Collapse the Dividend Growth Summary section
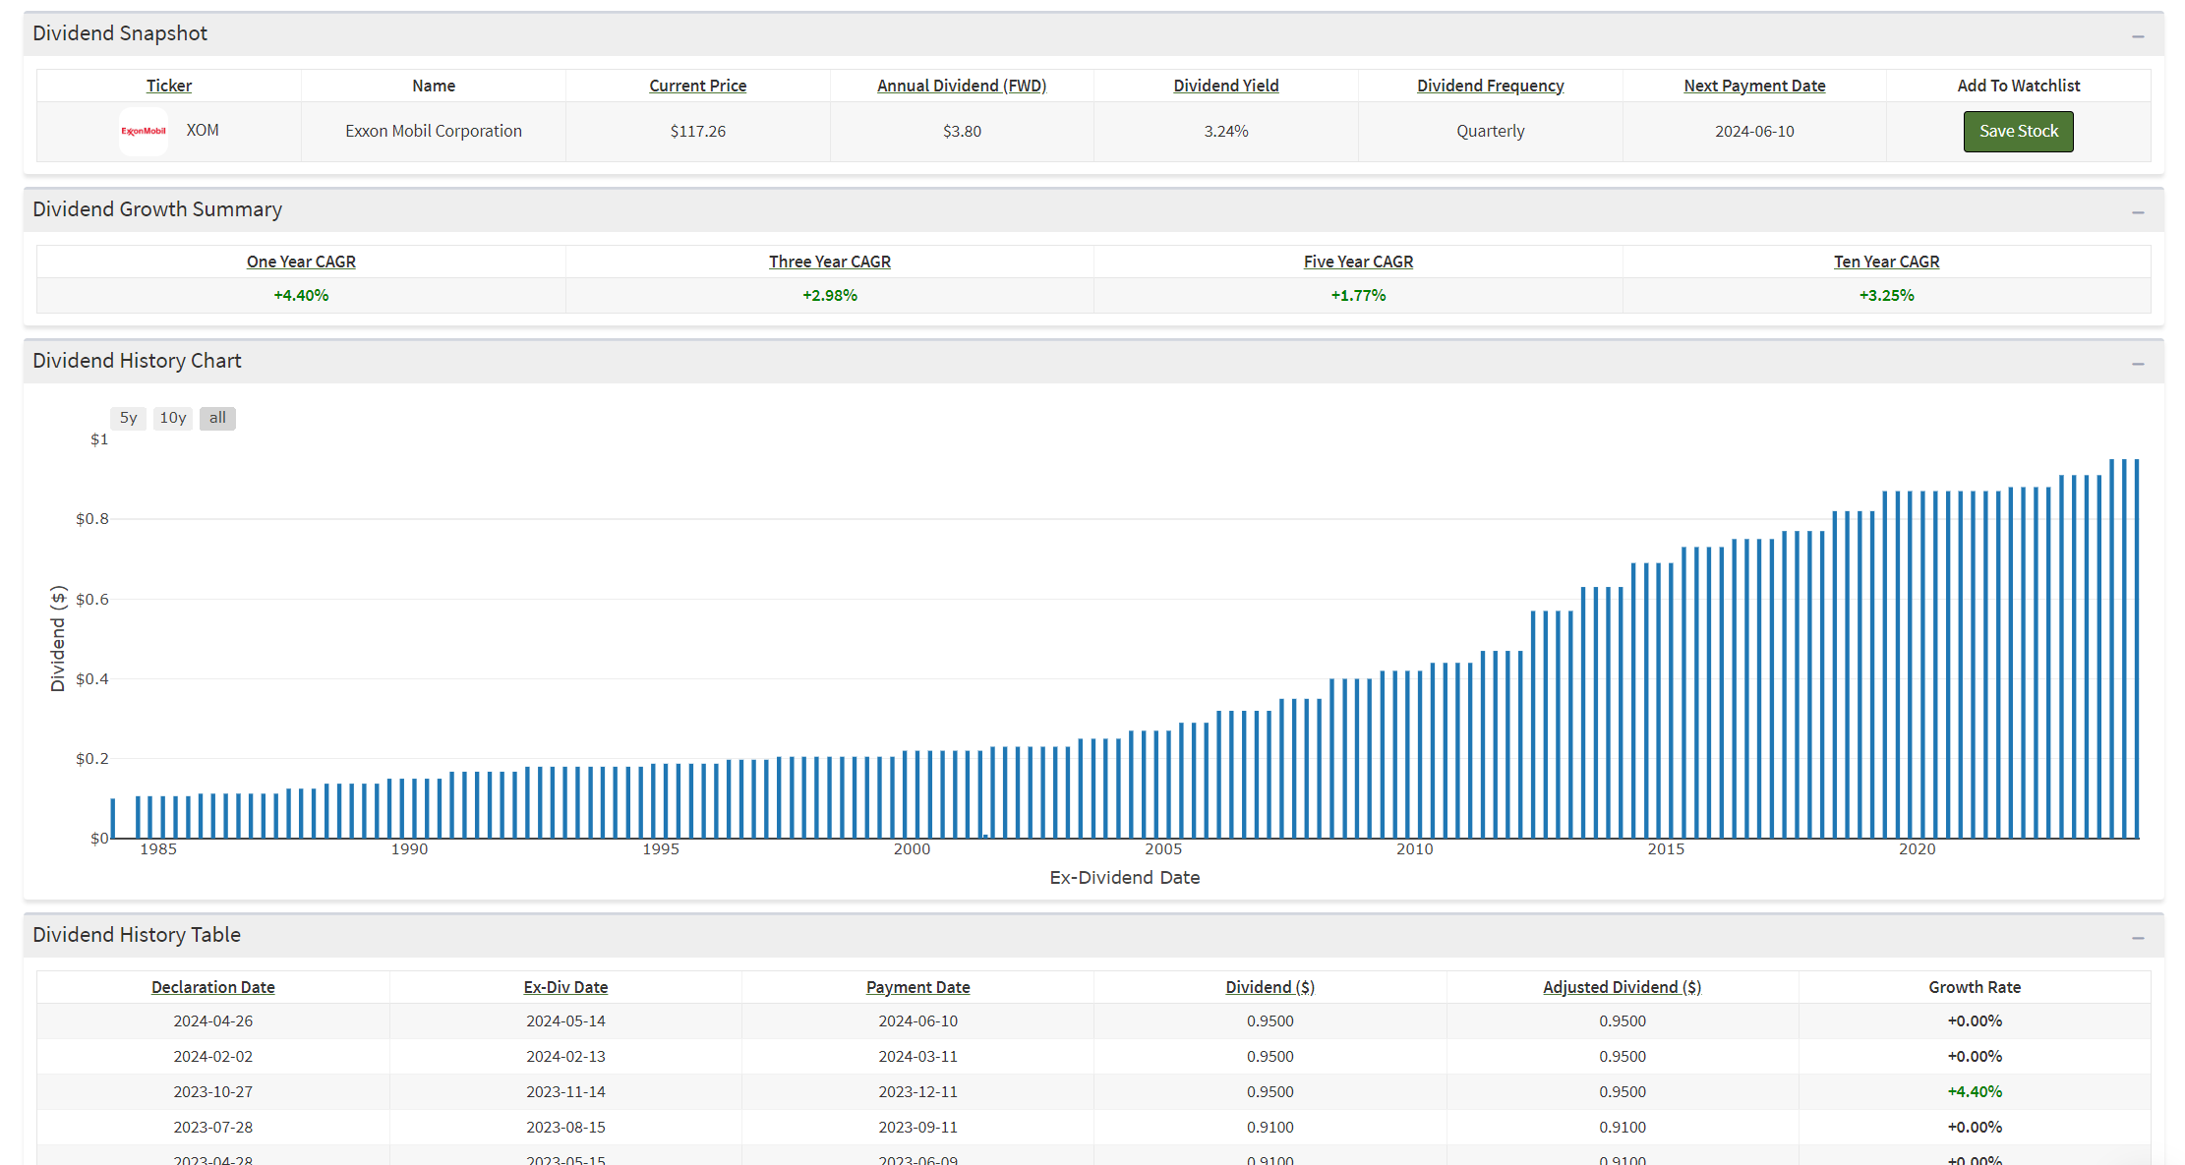 point(2137,212)
